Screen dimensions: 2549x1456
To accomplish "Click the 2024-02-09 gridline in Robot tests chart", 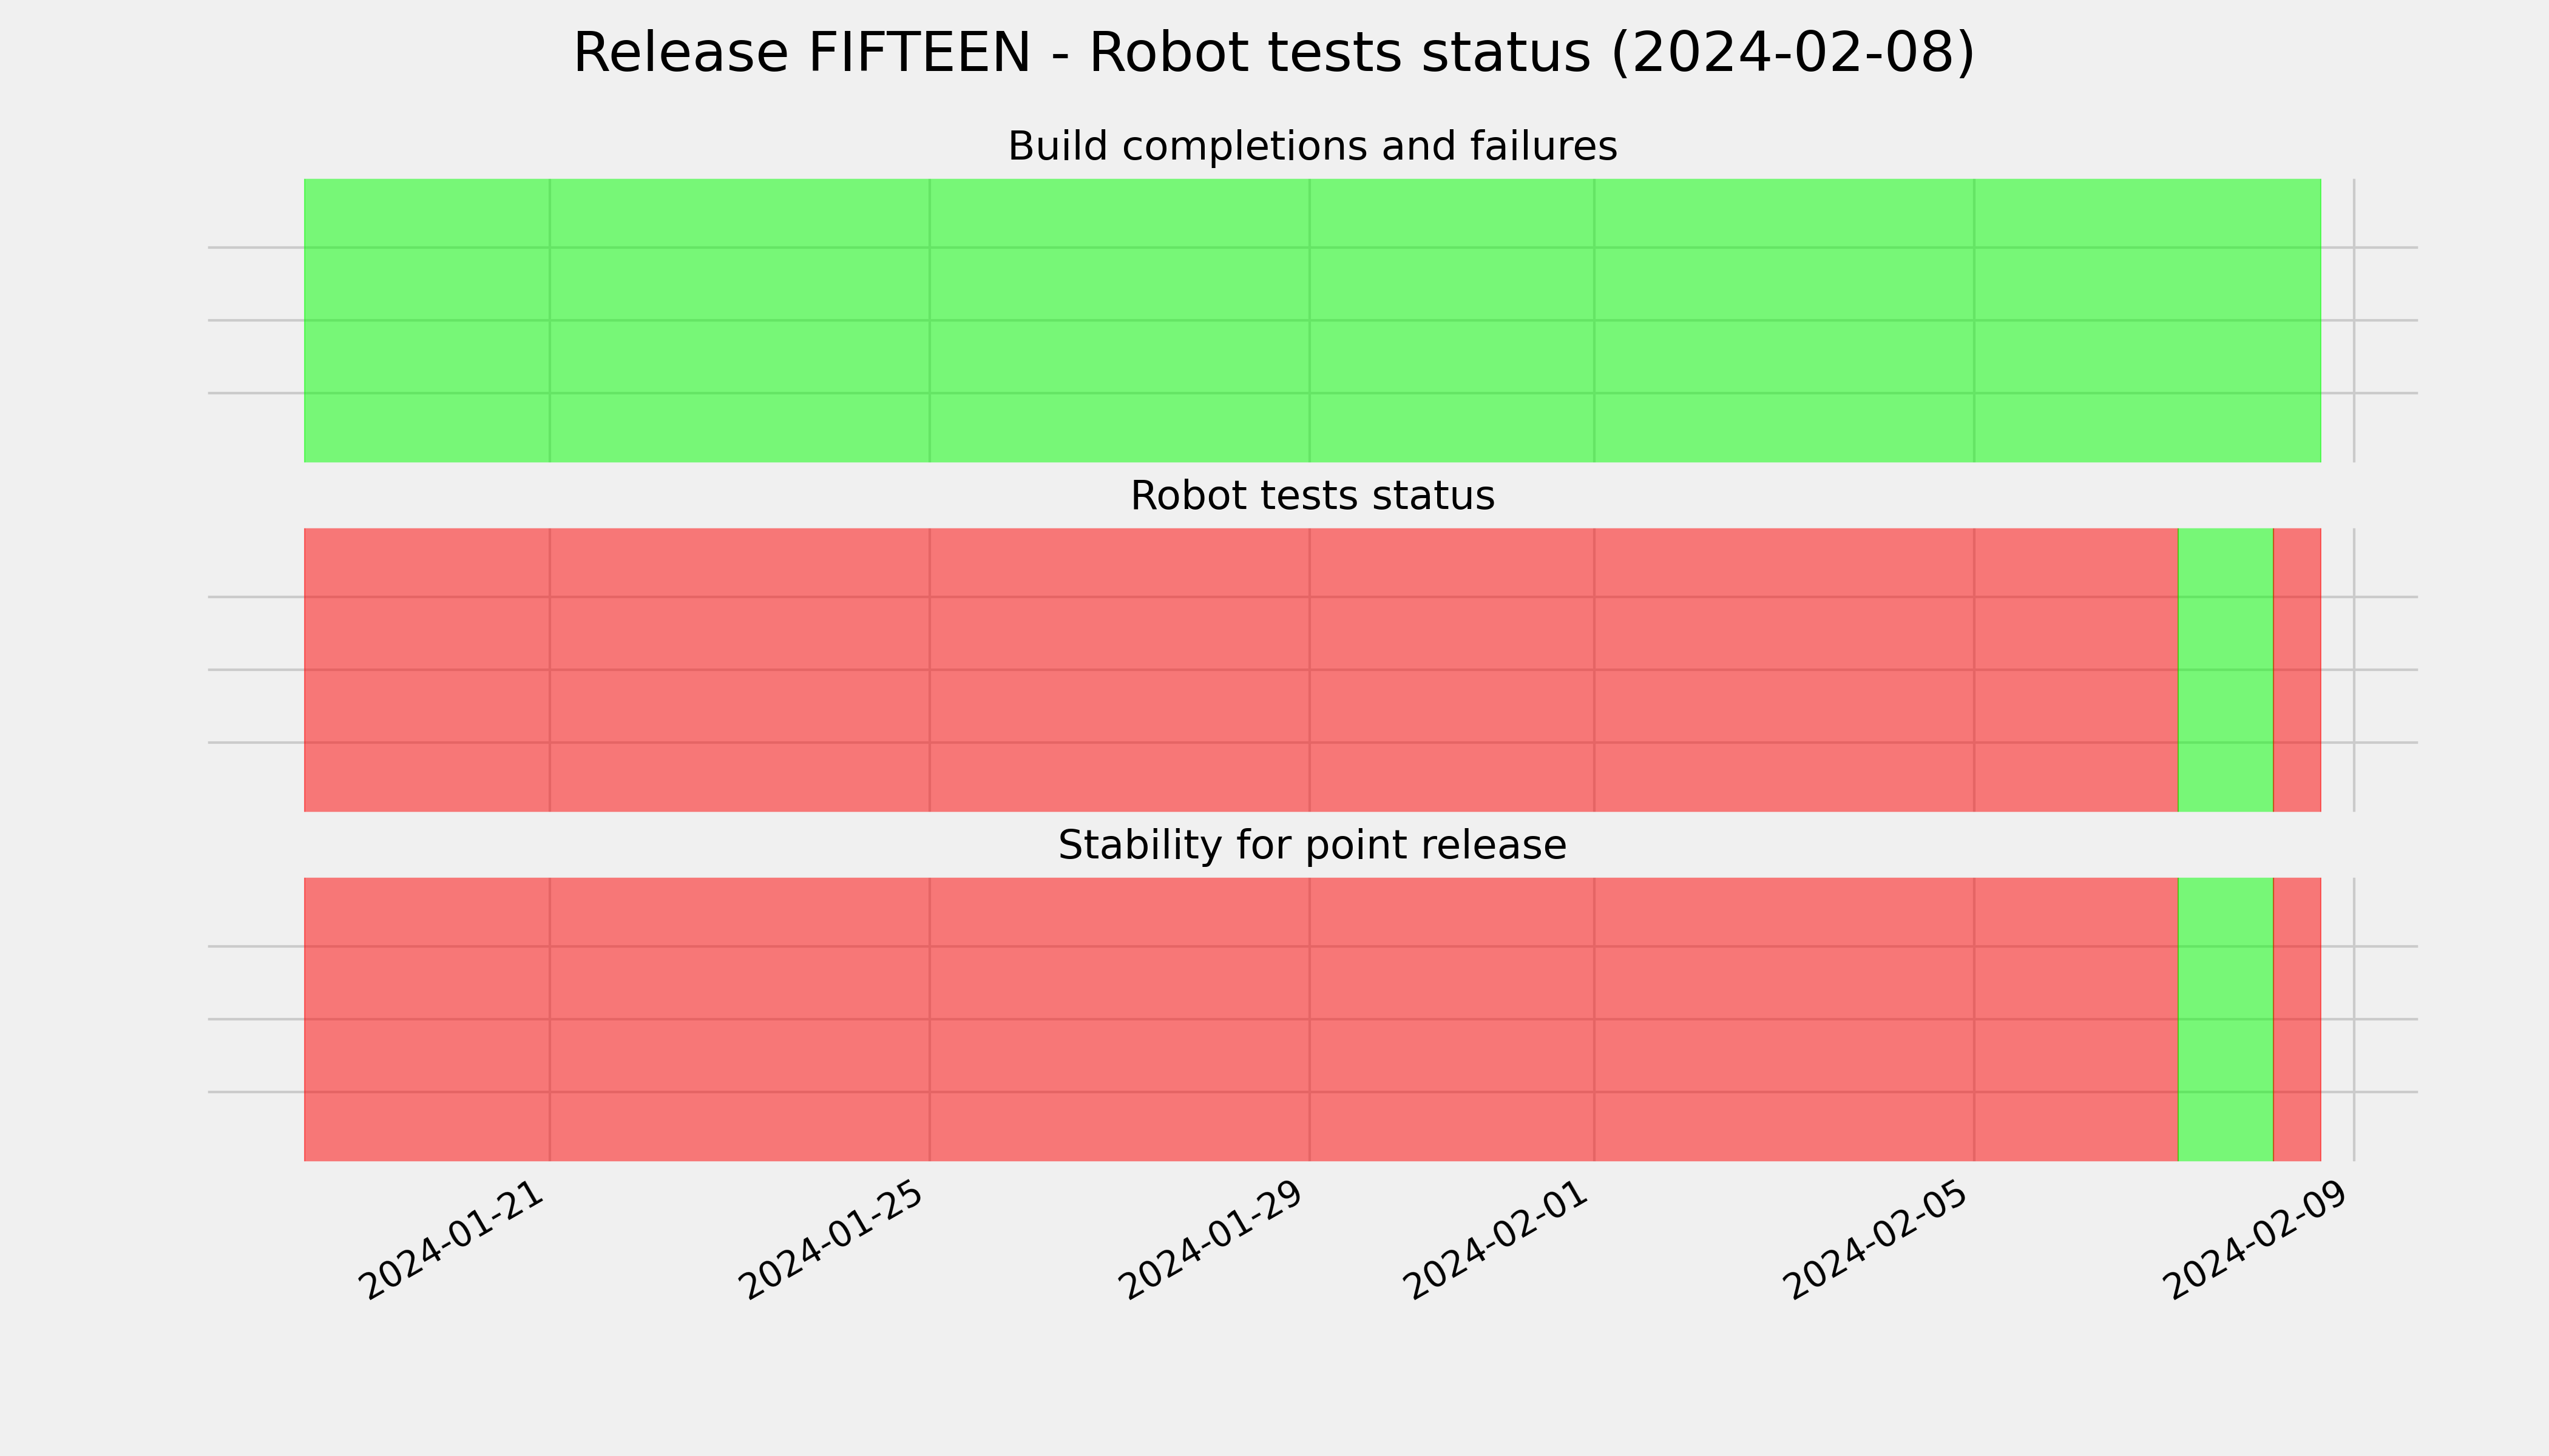I will click(2354, 670).
